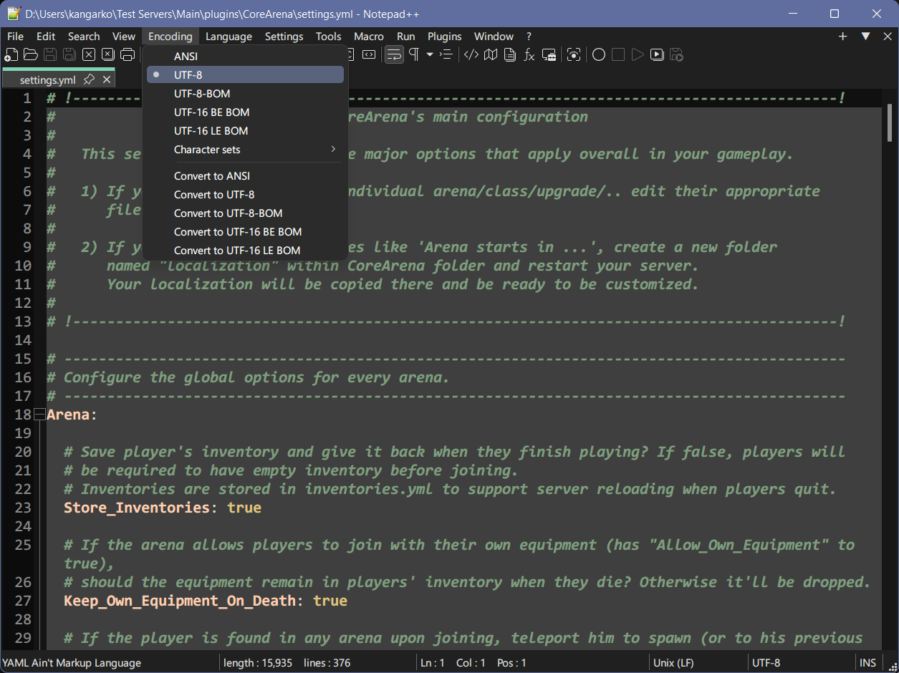Open the View menu
Viewport: 899px width, 673px height.
pos(124,37)
